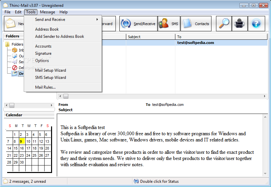Open Contacts from the toolbar
This screenshot has width=271, height=187.
click(196, 23)
